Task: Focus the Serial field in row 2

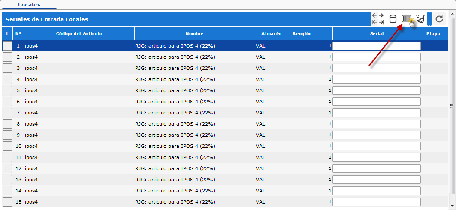Action: (377, 57)
